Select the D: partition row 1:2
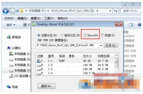Image resolution: width=143 pixels, height=94 pixels. [x=75, y=65]
